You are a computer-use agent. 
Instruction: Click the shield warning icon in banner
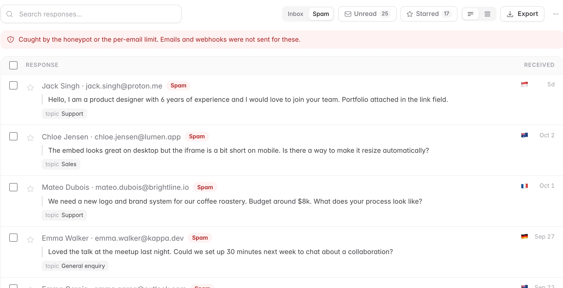pos(11,39)
